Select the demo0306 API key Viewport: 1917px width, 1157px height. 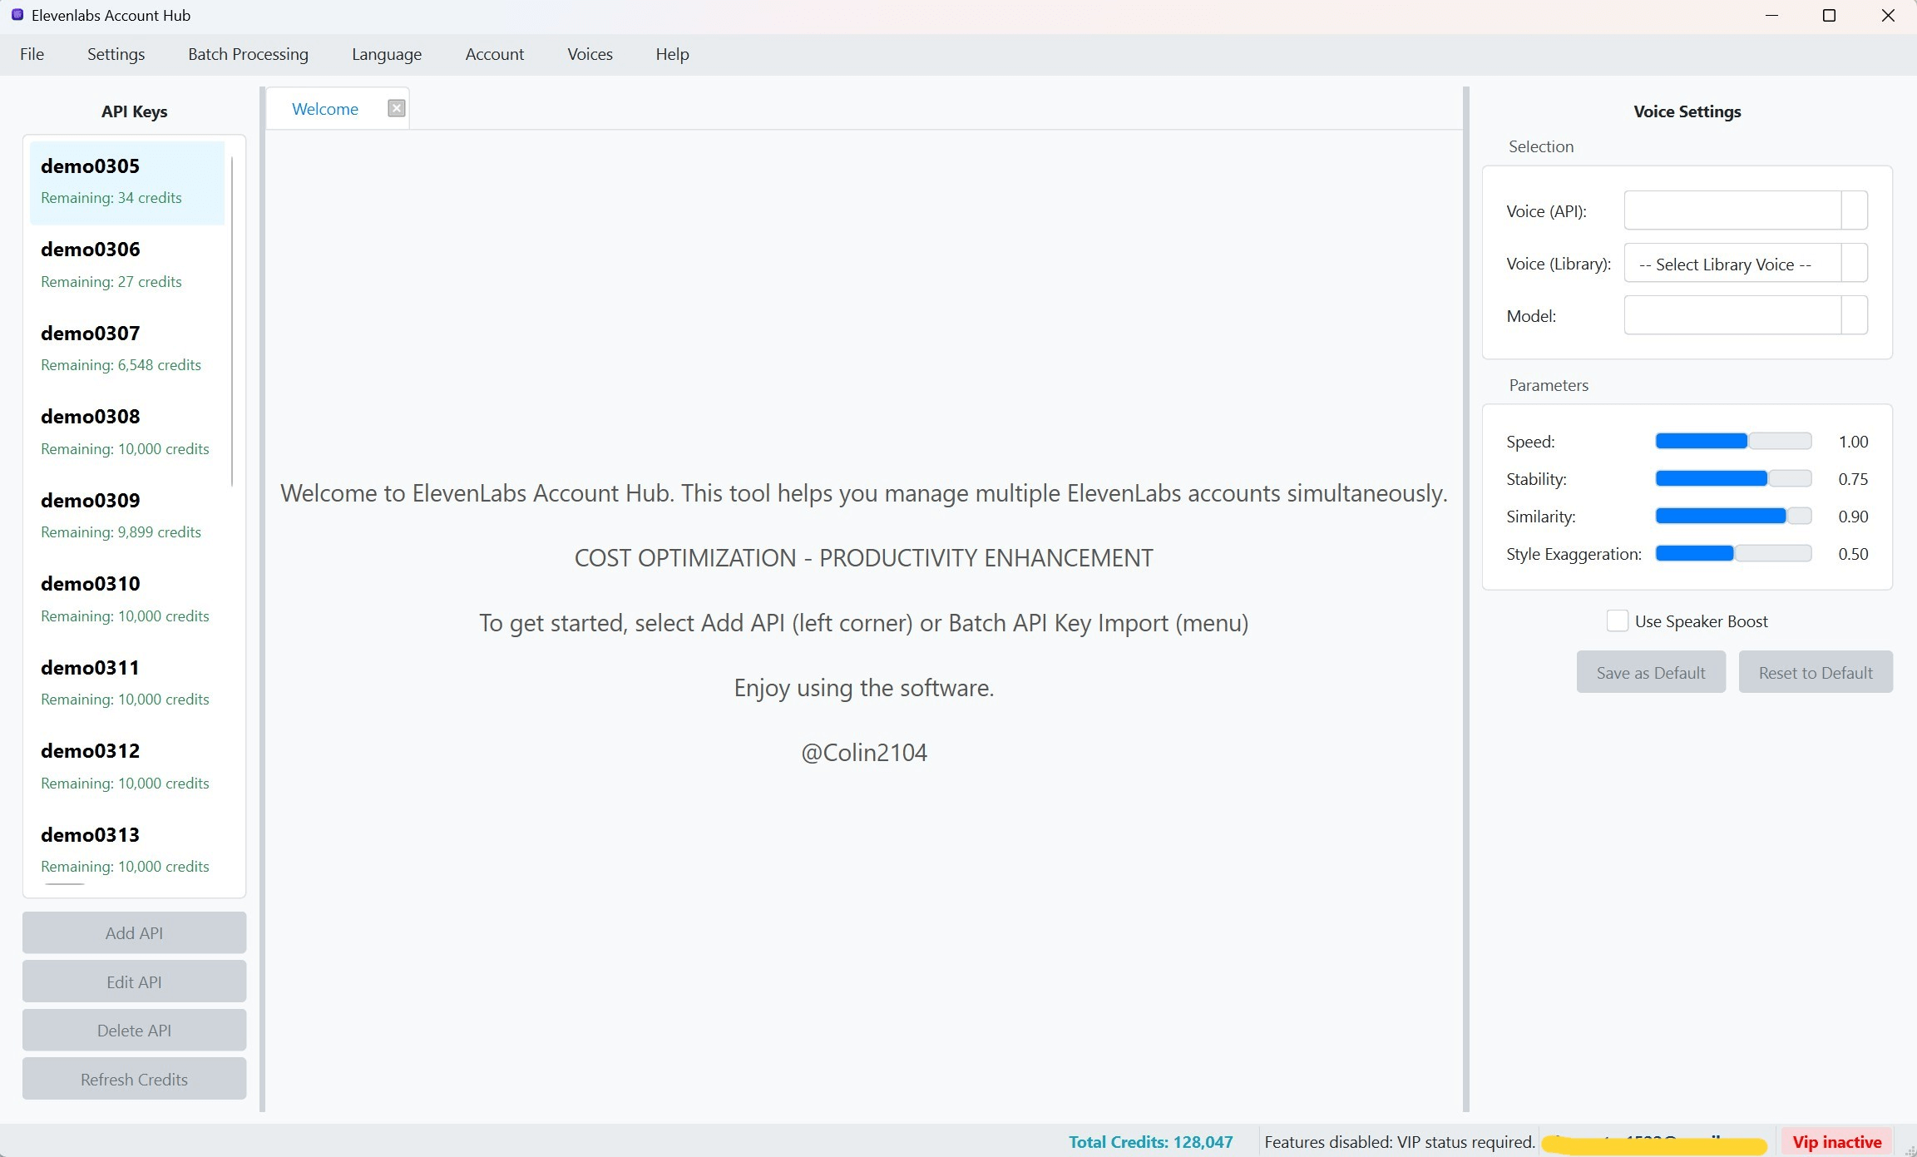[x=127, y=265]
